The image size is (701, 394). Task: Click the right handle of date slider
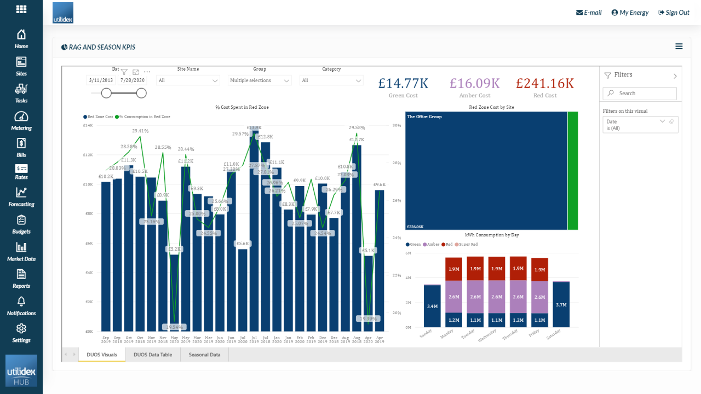[x=141, y=94]
